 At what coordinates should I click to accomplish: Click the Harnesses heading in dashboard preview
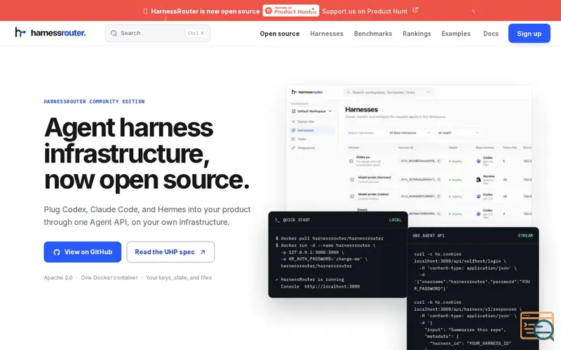(361, 110)
